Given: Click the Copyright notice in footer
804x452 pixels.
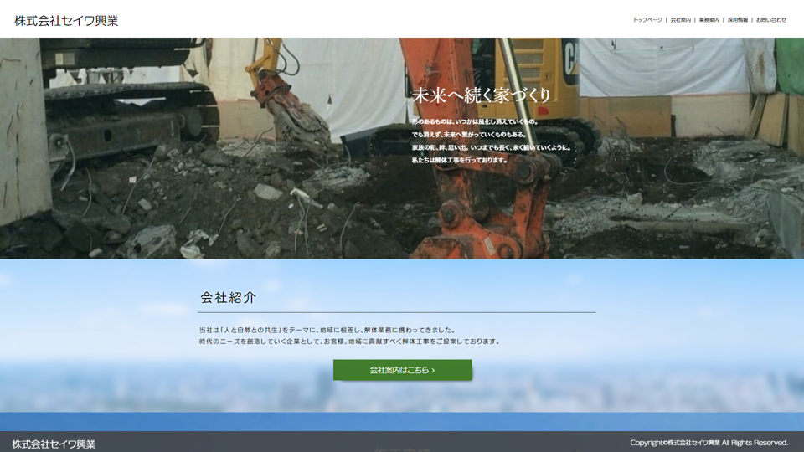Looking at the screenshot, I should (709, 443).
